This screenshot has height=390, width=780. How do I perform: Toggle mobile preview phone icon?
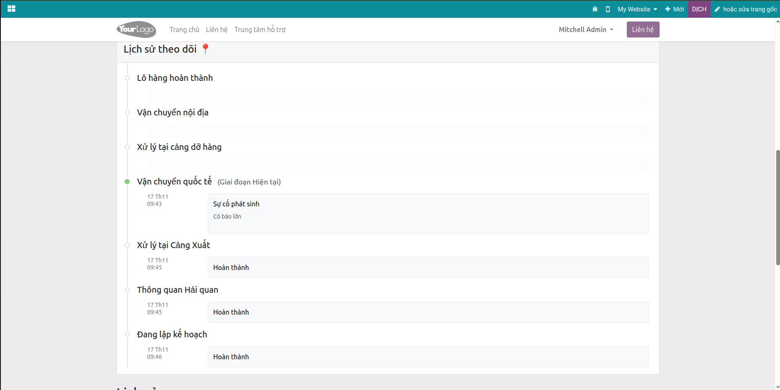[607, 9]
